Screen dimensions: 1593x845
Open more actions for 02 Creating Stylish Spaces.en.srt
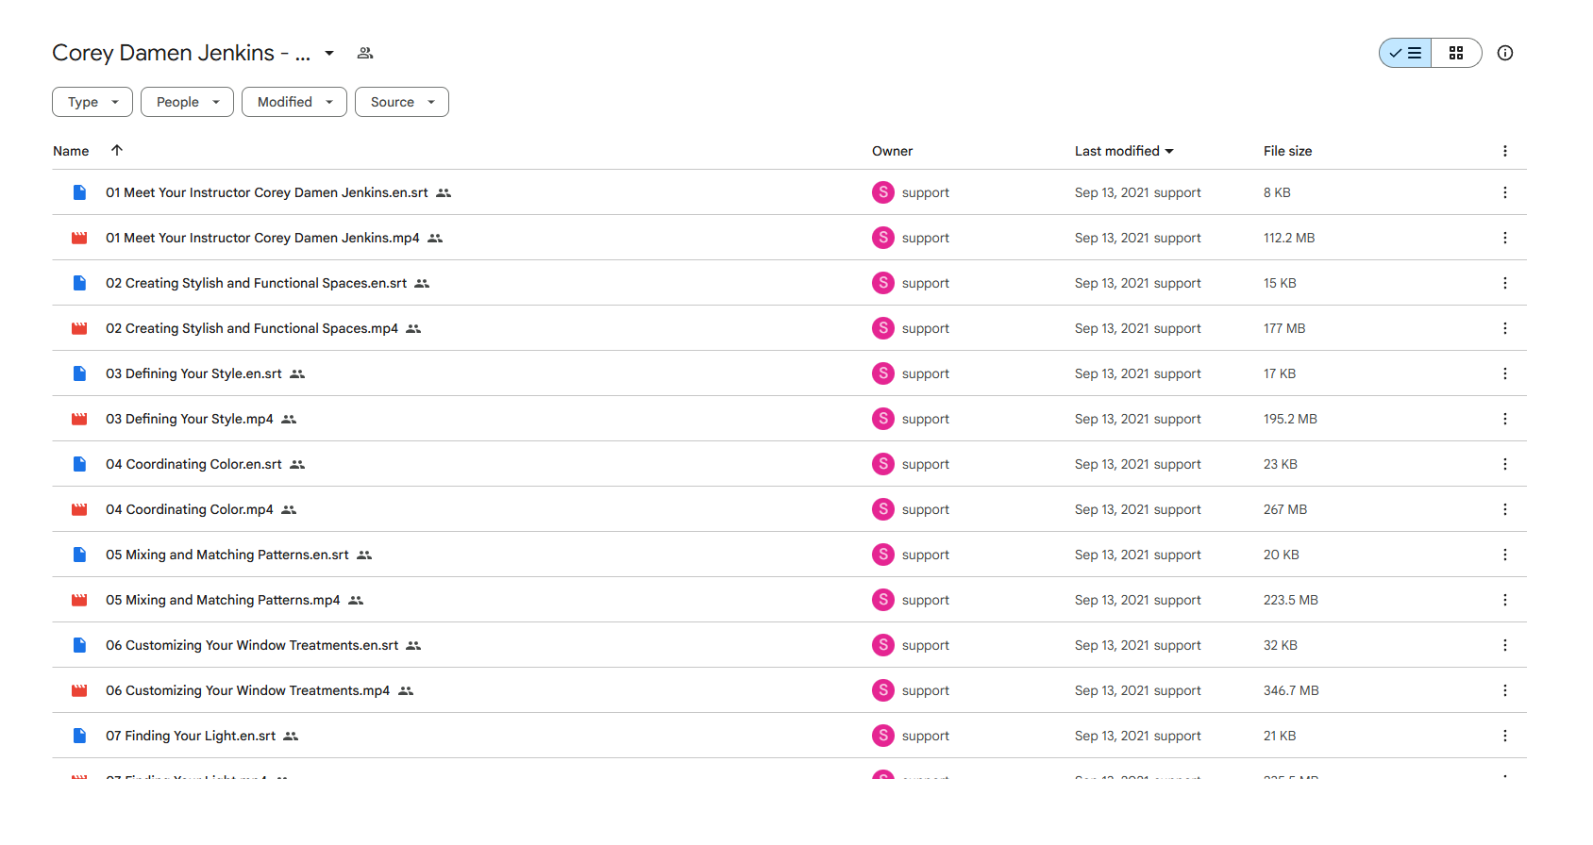(x=1505, y=283)
